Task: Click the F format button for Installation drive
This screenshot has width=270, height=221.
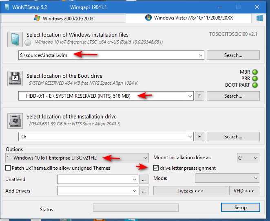Action: click(x=199, y=137)
